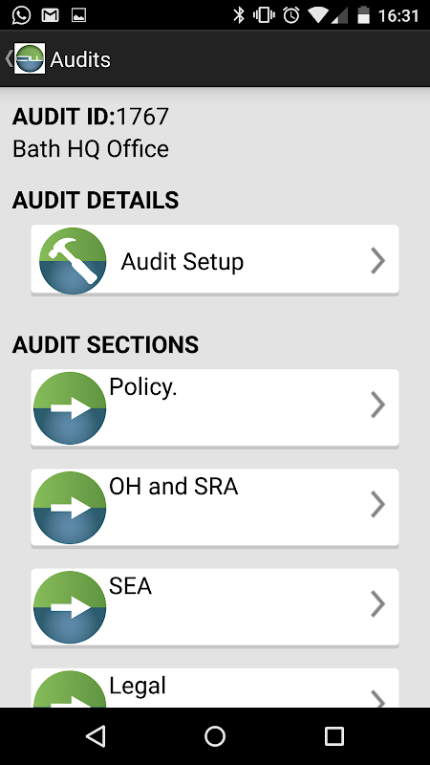Tap the Android back navigation button
Viewport: 430px width, 765px height.
[x=96, y=735]
